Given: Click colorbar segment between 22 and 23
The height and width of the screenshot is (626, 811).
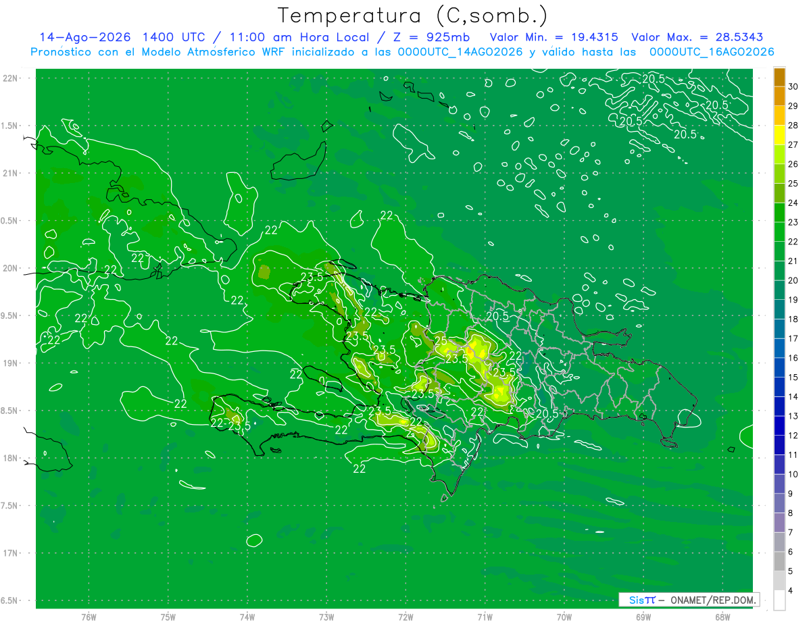Looking at the screenshot, I should point(779,232).
